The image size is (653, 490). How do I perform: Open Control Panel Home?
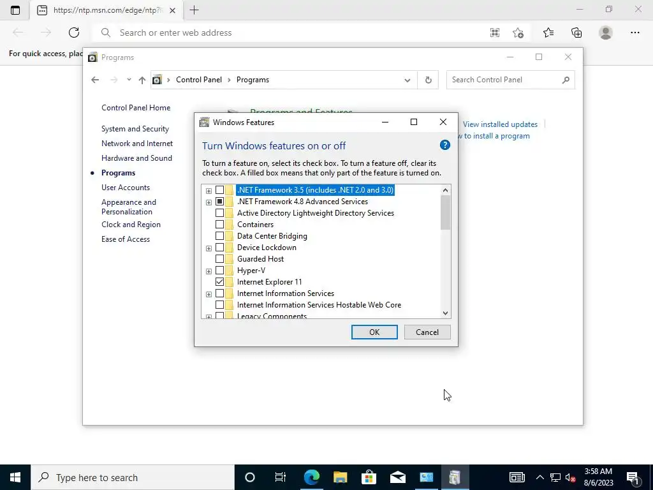click(x=136, y=107)
